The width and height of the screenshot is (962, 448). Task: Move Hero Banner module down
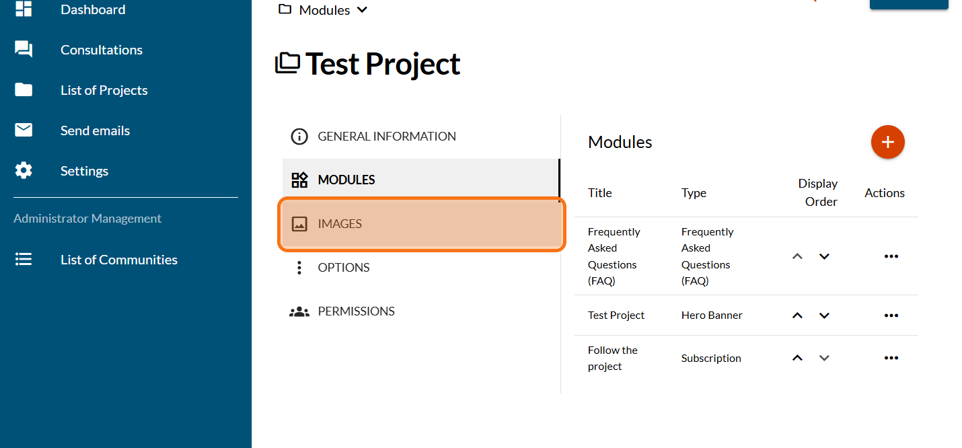coord(824,315)
